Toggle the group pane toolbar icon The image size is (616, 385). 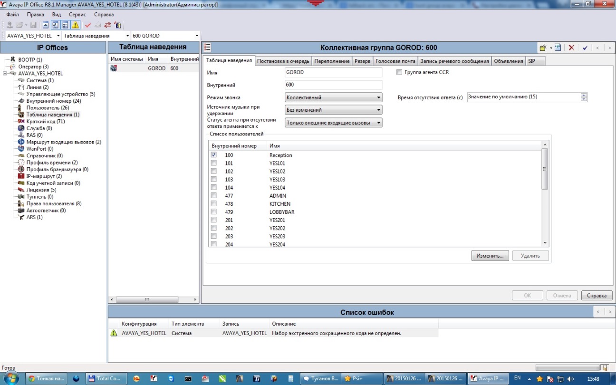click(x=66, y=25)
